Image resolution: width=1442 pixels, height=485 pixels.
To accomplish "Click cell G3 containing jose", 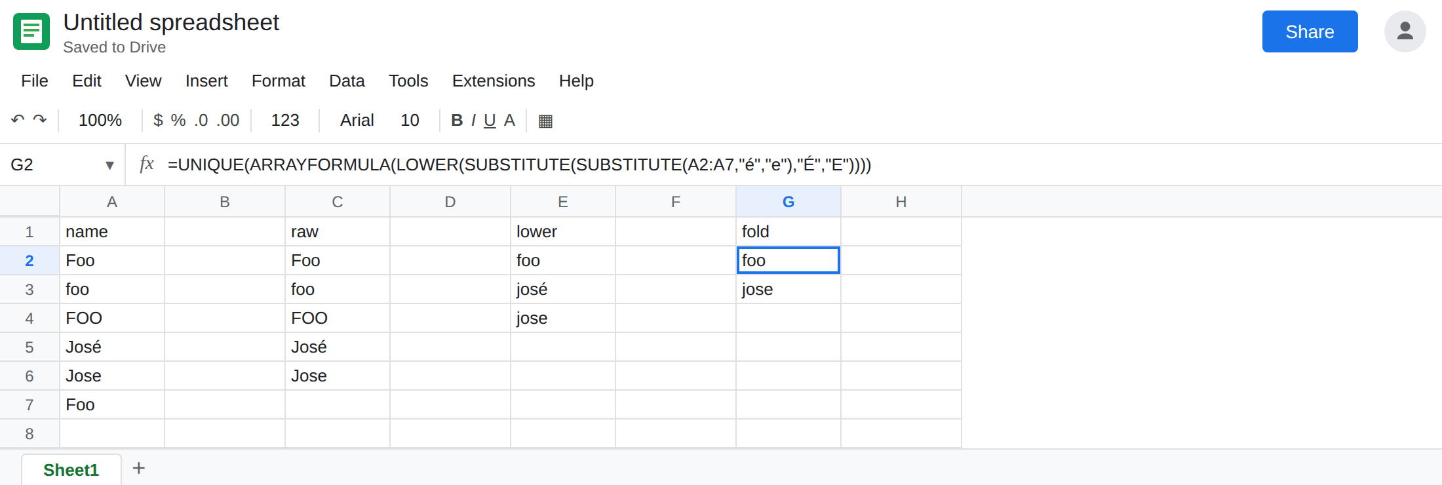I will point(789,289).
